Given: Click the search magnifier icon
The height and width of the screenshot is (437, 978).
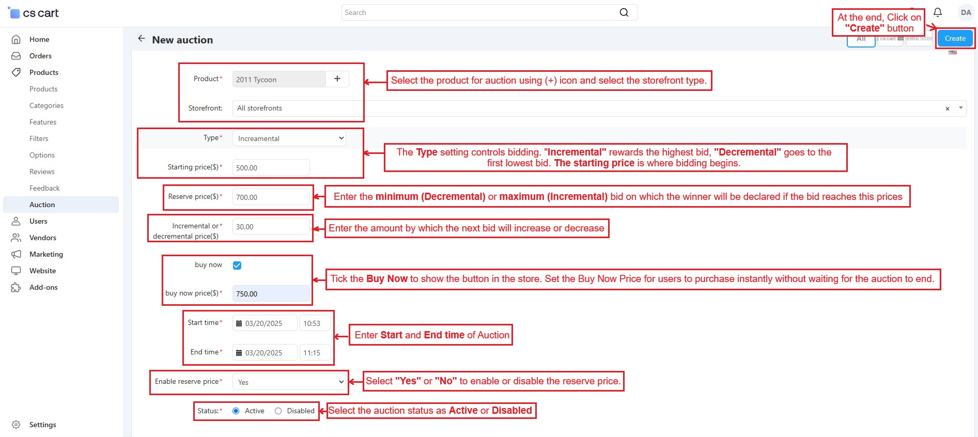Looking at the screenshot, I should pos(624,12).
